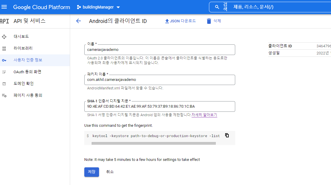Click the 클라이언트 ID label

[x=280, y=46]
